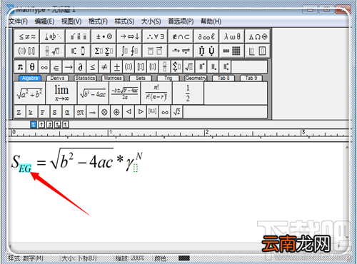This screenshot has height=264, width=357.
Task: Insert curly braces template from small bar
Action: point(153,67)
